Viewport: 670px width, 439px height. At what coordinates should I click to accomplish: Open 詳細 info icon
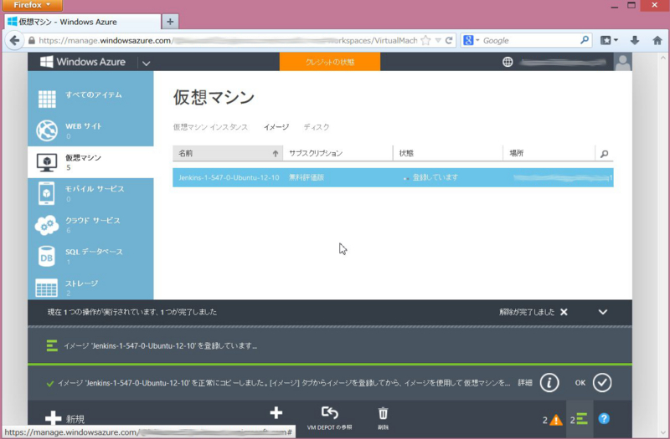pyautogui.click(x=549, y=383)
